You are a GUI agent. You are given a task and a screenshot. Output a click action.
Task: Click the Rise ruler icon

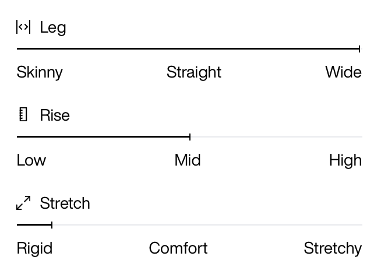pos(23,114)
